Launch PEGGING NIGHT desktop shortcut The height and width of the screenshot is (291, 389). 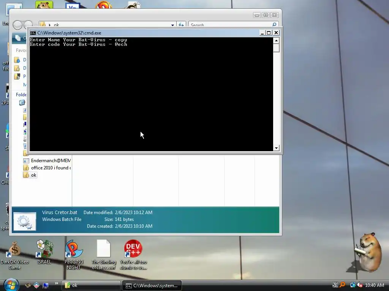(74, 254)
